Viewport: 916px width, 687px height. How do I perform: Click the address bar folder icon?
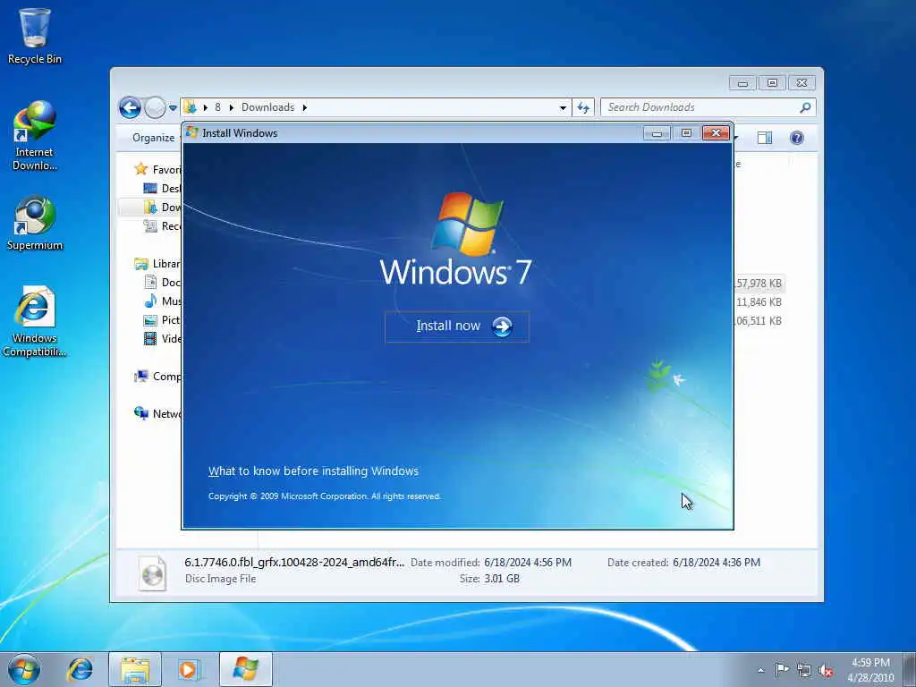[190, 107]
